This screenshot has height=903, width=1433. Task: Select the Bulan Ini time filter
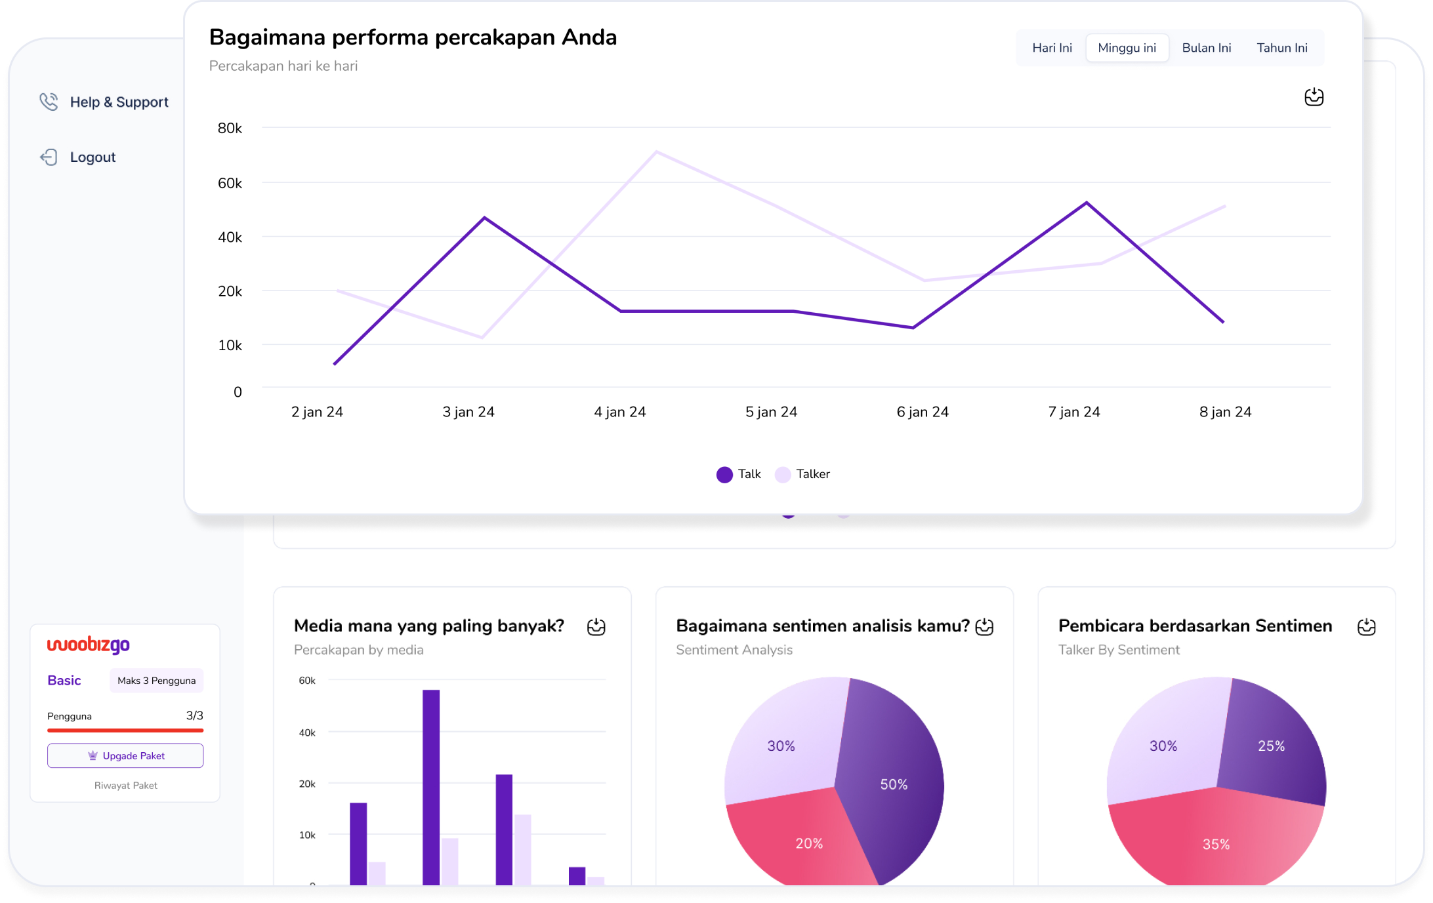pos(1207,47)
